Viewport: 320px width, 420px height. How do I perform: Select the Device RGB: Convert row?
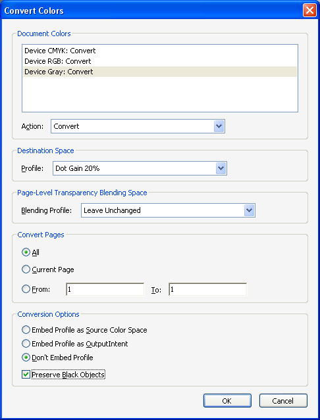pos(160,61)
